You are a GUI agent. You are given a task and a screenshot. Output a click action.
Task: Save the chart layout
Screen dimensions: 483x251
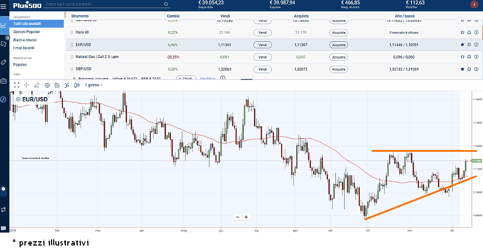57,85
